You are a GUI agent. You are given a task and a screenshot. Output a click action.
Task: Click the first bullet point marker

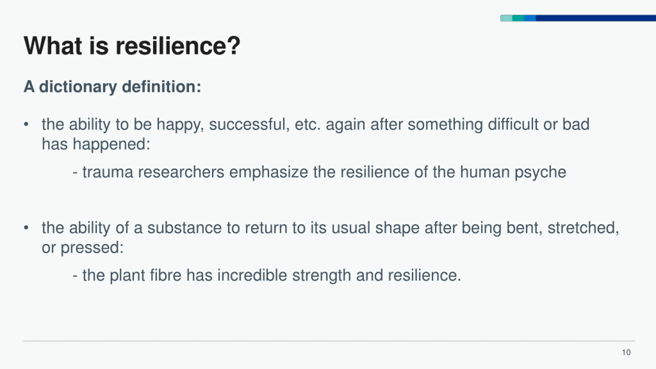click(x=26, y=125)
